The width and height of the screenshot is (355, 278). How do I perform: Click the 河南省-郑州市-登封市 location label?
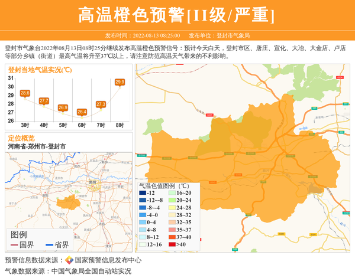pyautogui.click(x=37, y=146)
